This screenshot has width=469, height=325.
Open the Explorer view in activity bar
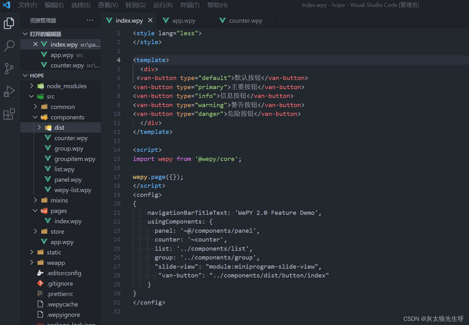[x=9, y=23]
